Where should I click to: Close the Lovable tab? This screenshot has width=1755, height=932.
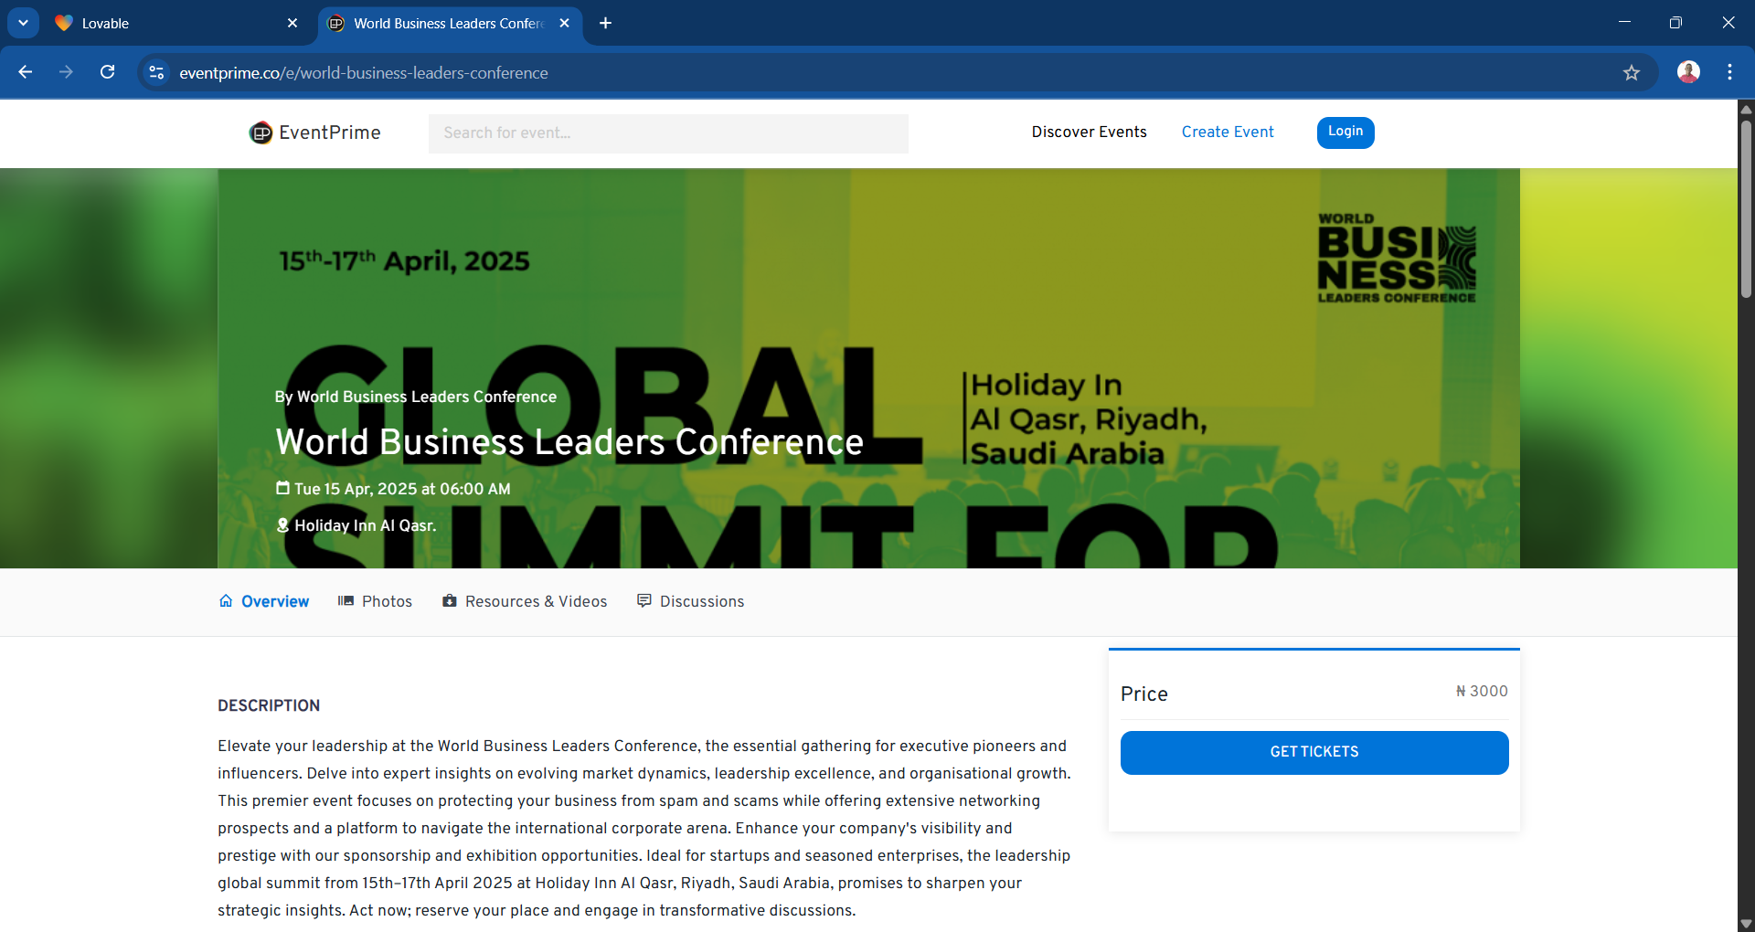click(292, 23)
